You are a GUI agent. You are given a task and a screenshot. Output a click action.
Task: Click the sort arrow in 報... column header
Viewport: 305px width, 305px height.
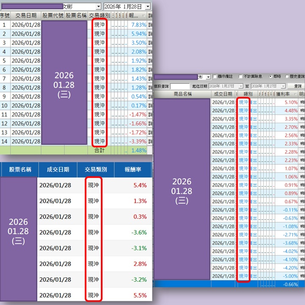144,16
